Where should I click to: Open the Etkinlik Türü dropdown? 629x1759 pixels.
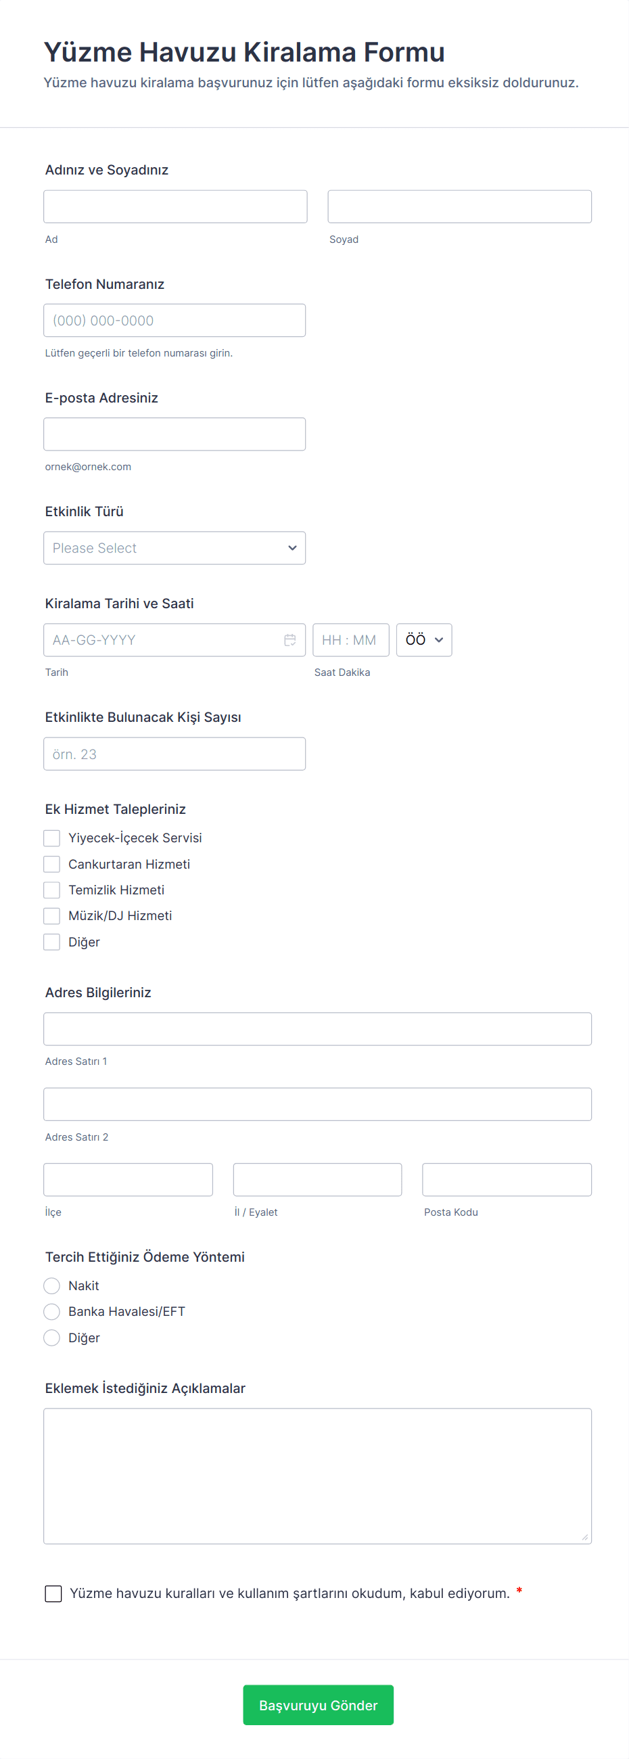(x=174, y=548)
